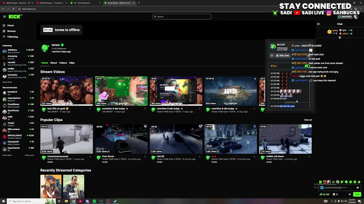Switch to Clips channel tab
The image size is (364, 204).
[x=72, y=63]
